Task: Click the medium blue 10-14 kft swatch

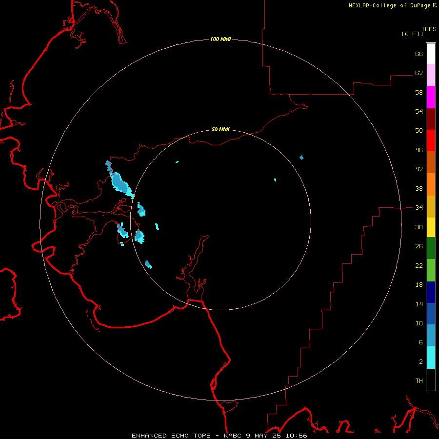Action: [x=431, y=314]
